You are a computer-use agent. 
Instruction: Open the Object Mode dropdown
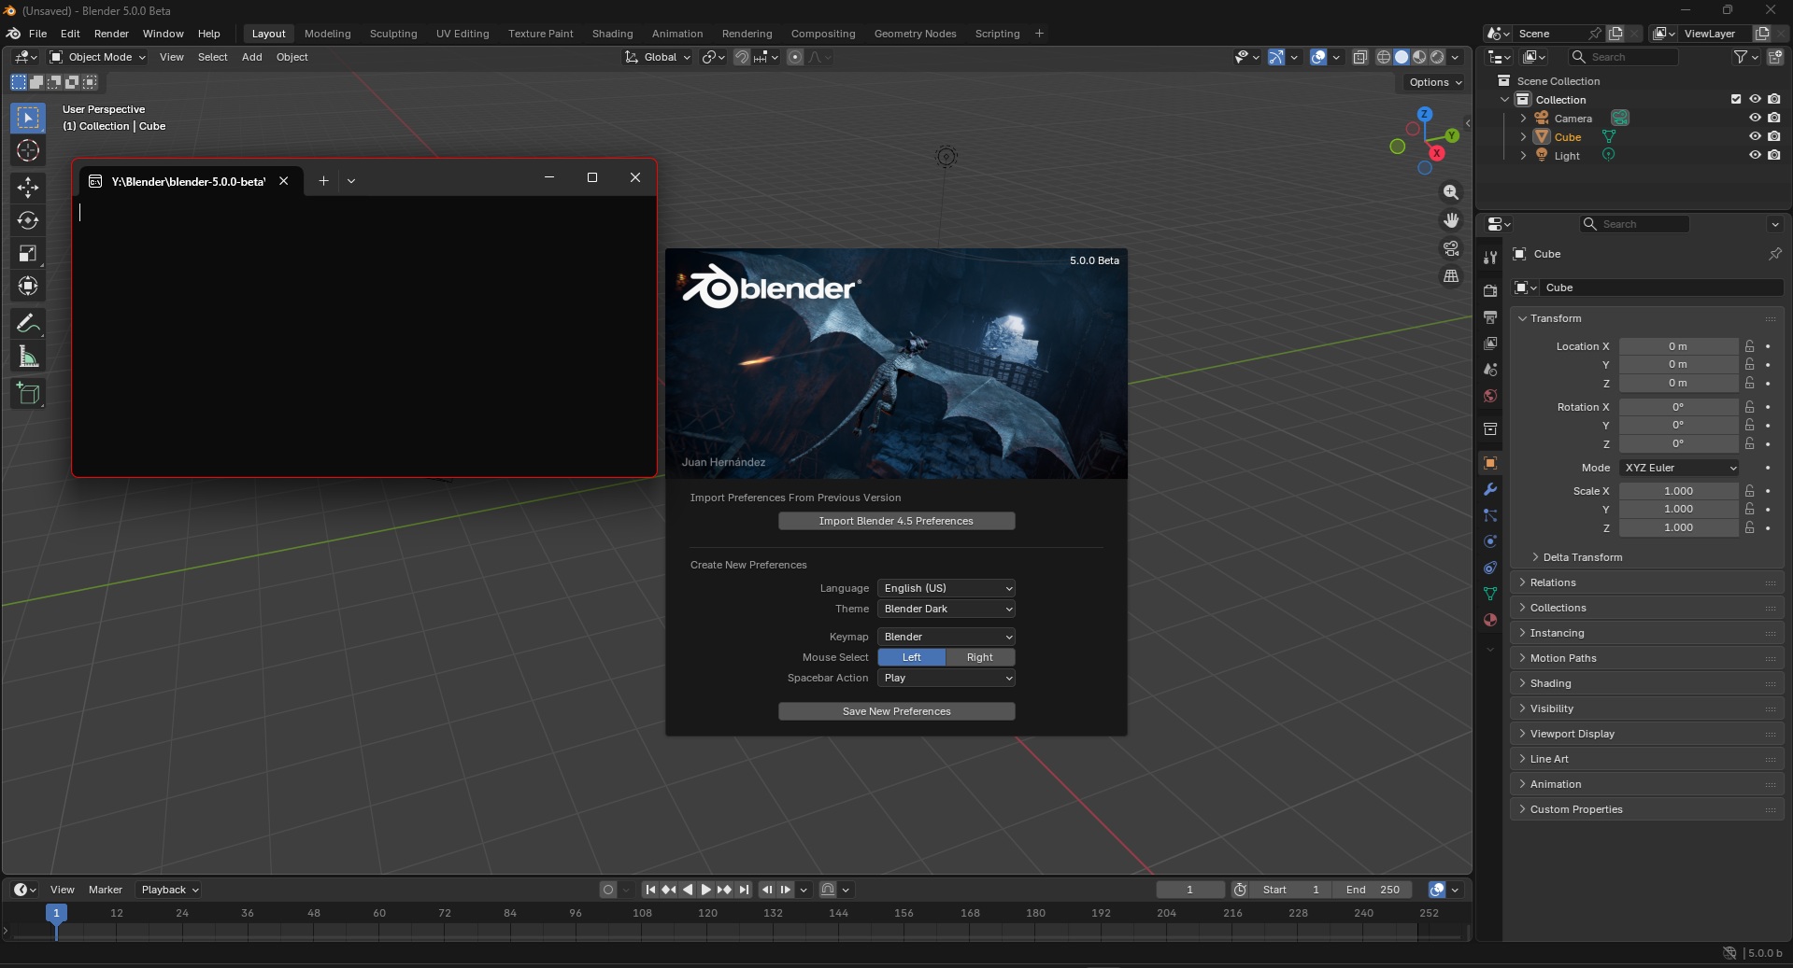click(x=98, y=57)
